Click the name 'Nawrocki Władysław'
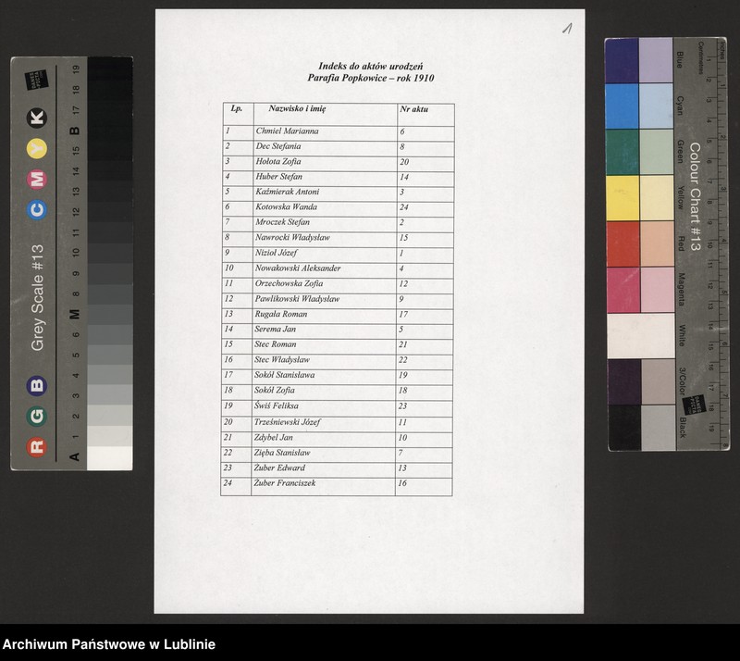The height and width of the screenshot is (661, 740). pyautogui.click(x=292, y=238)
